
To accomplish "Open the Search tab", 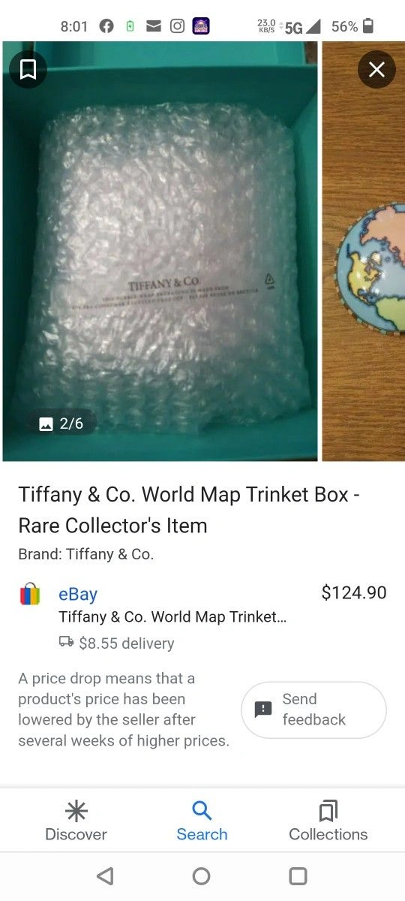I will 202,820.
